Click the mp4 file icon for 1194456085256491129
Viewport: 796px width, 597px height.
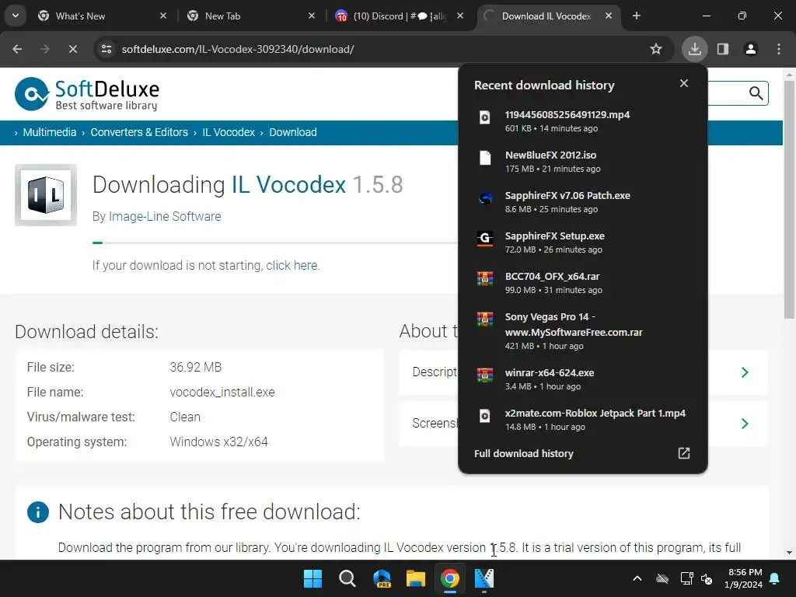pyautogui.click(x=485, y=117)
